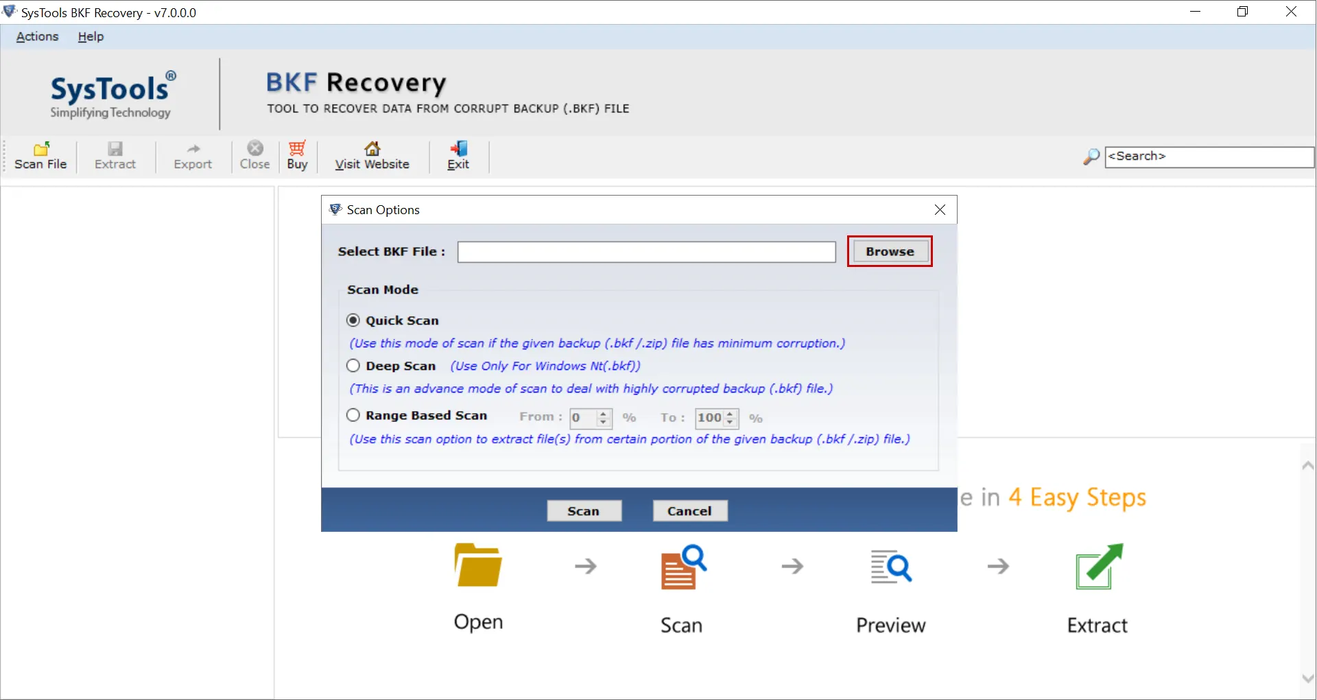Select the Deep Scan radio button
This screenshot has width=1317, height=700.
pos(353,366)
